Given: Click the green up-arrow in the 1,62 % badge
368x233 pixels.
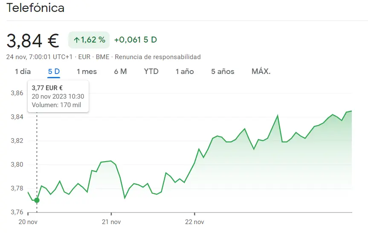Looking at the screenshot, I should point(76,40).
